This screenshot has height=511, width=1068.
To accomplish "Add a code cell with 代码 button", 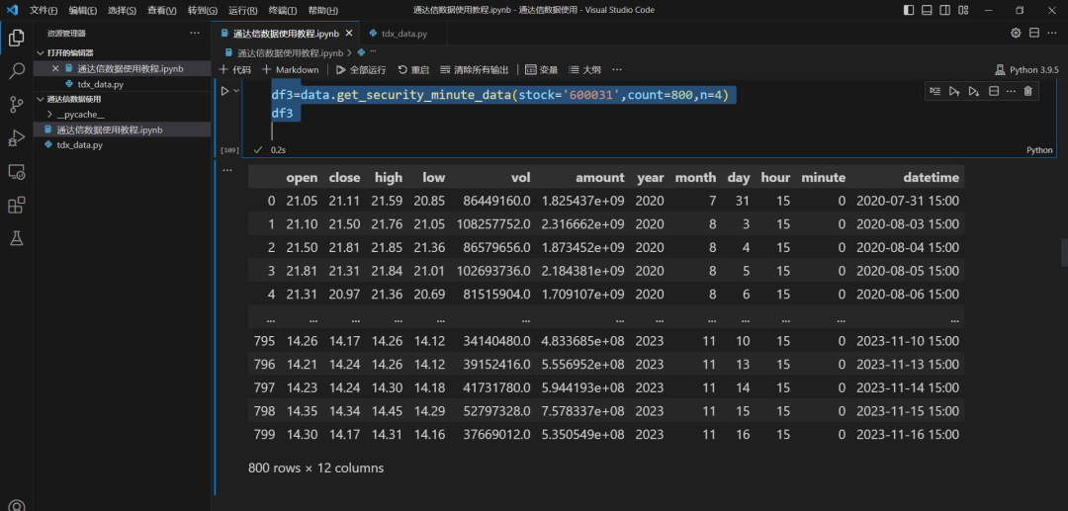I will click(235, 69).
